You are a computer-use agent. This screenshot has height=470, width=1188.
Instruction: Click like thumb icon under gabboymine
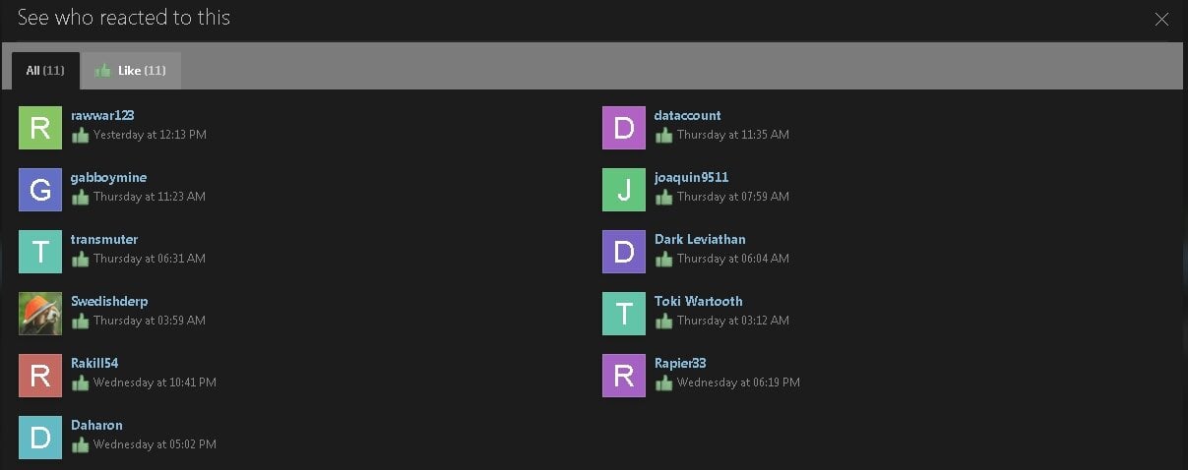[x=80, y=197]
